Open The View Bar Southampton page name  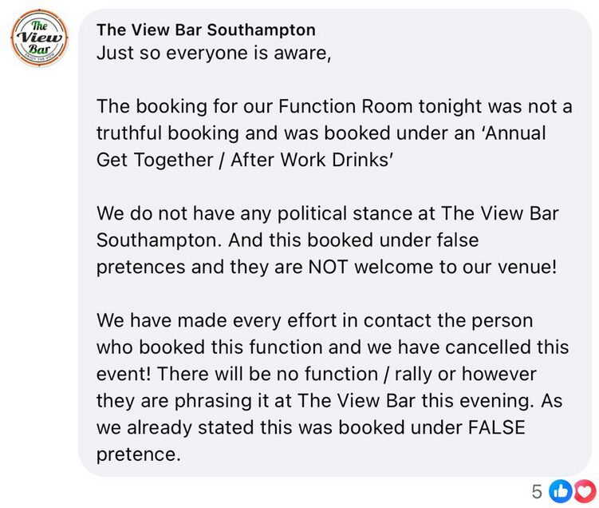206,30
